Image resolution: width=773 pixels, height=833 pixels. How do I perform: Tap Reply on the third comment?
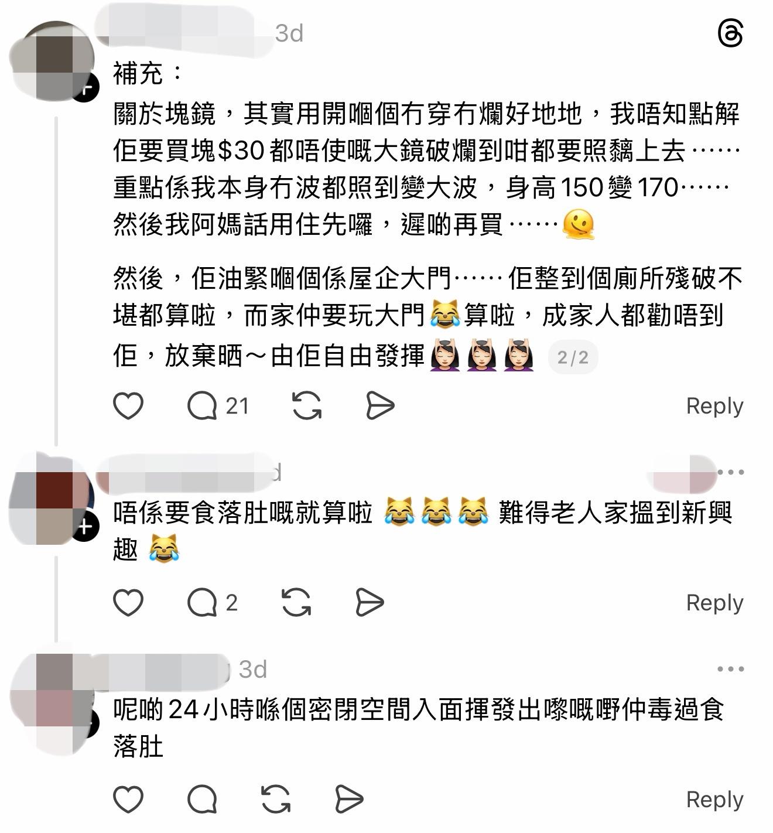[714, 800]
